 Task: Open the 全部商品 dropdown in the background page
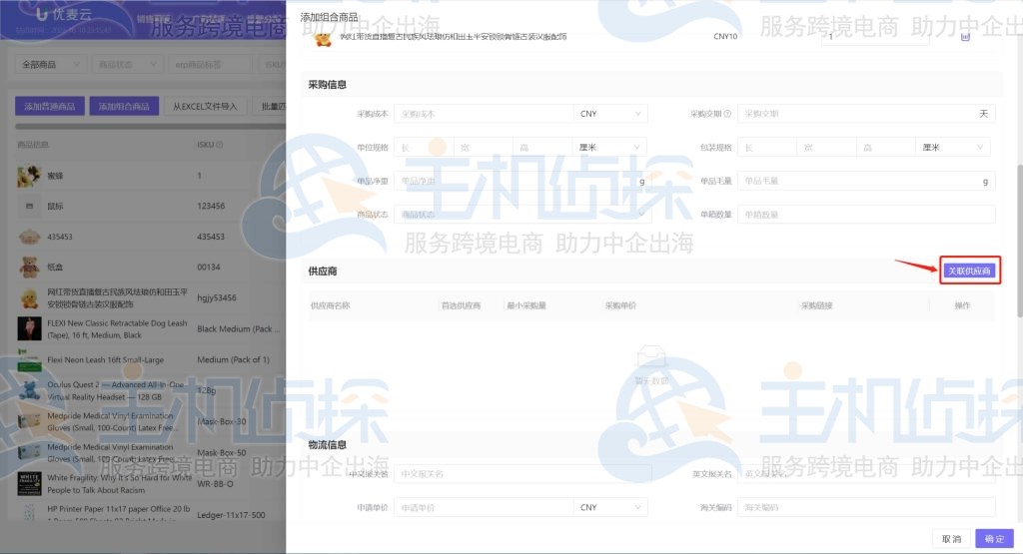(50, 65)
